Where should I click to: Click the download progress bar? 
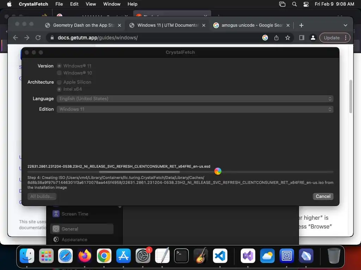pyautogui.click(x=180, y=172)
